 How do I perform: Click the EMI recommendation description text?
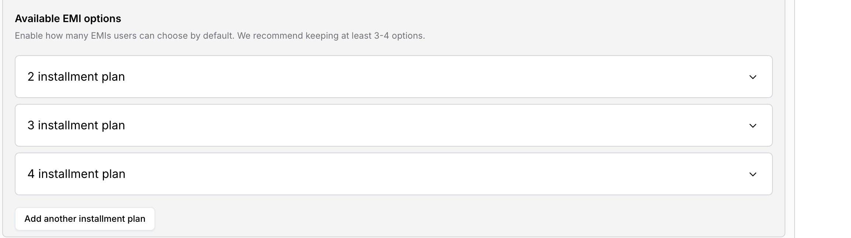point(220,36)
